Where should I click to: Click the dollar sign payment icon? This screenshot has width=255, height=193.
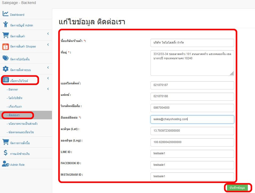pos(5,153)
